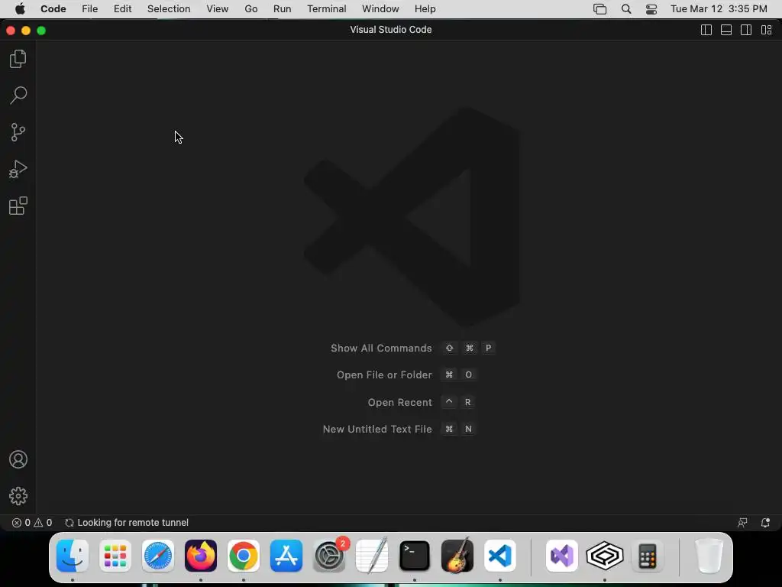Toggle Panel layout button in title bar

(x=726, y=30)
